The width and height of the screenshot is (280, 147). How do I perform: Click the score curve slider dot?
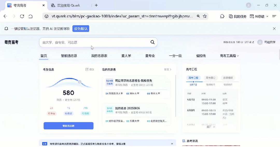(80, 82)
